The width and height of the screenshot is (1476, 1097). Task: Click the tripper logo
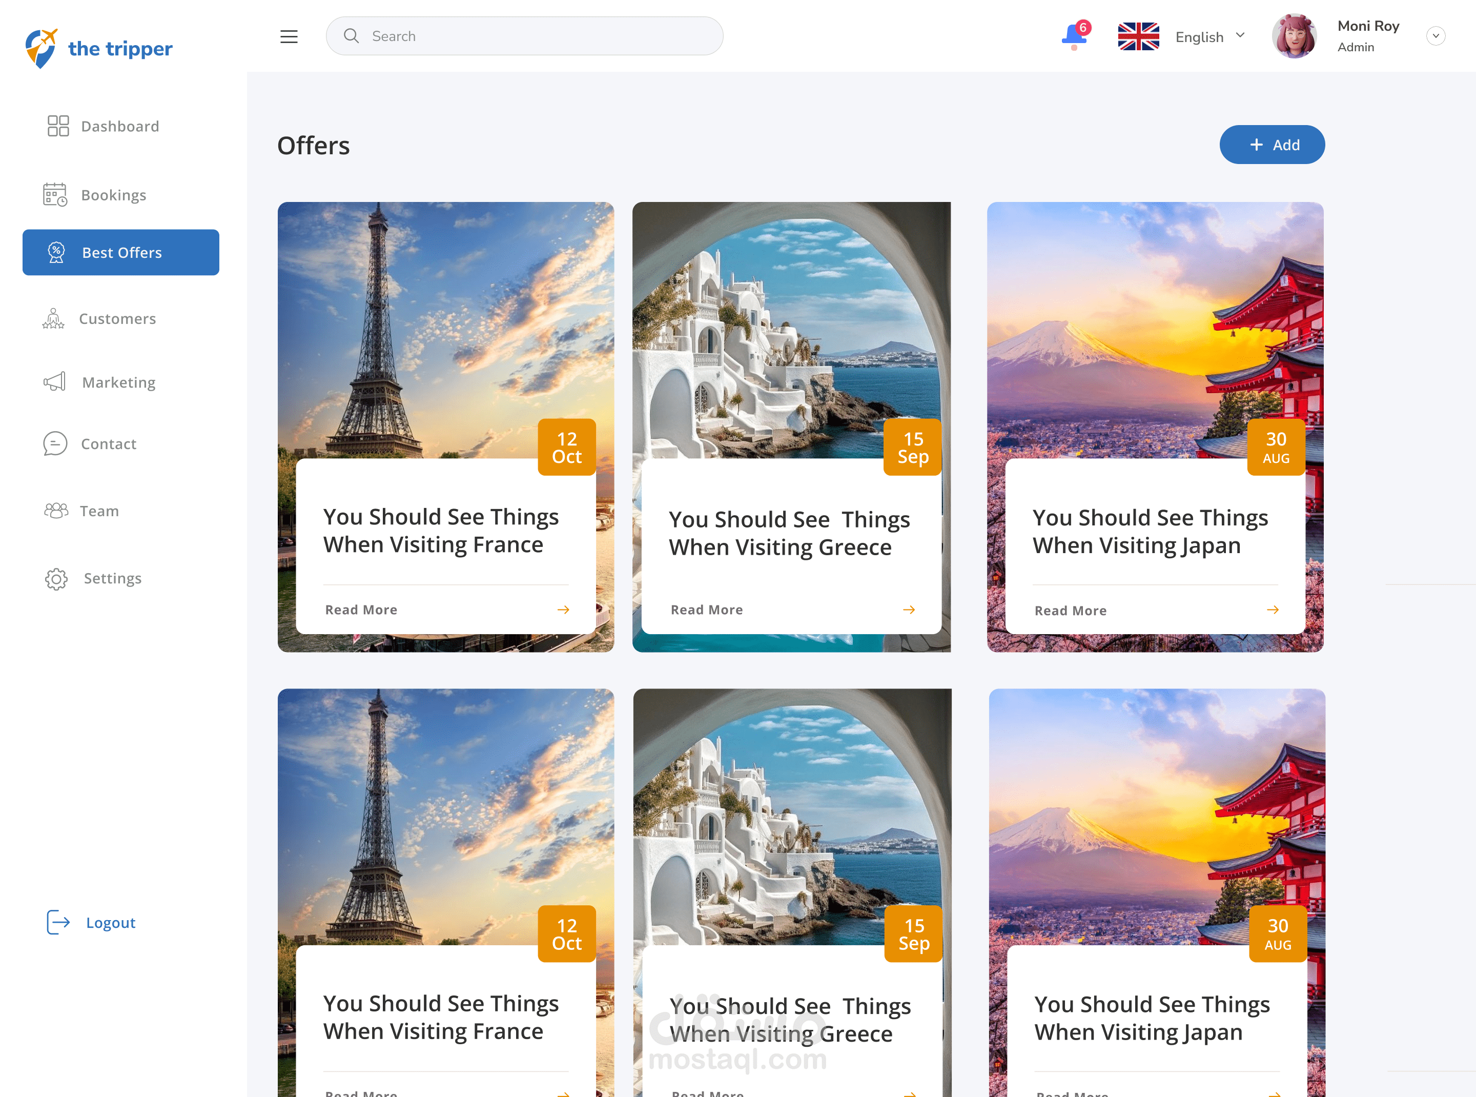click(x=98, y=49)
